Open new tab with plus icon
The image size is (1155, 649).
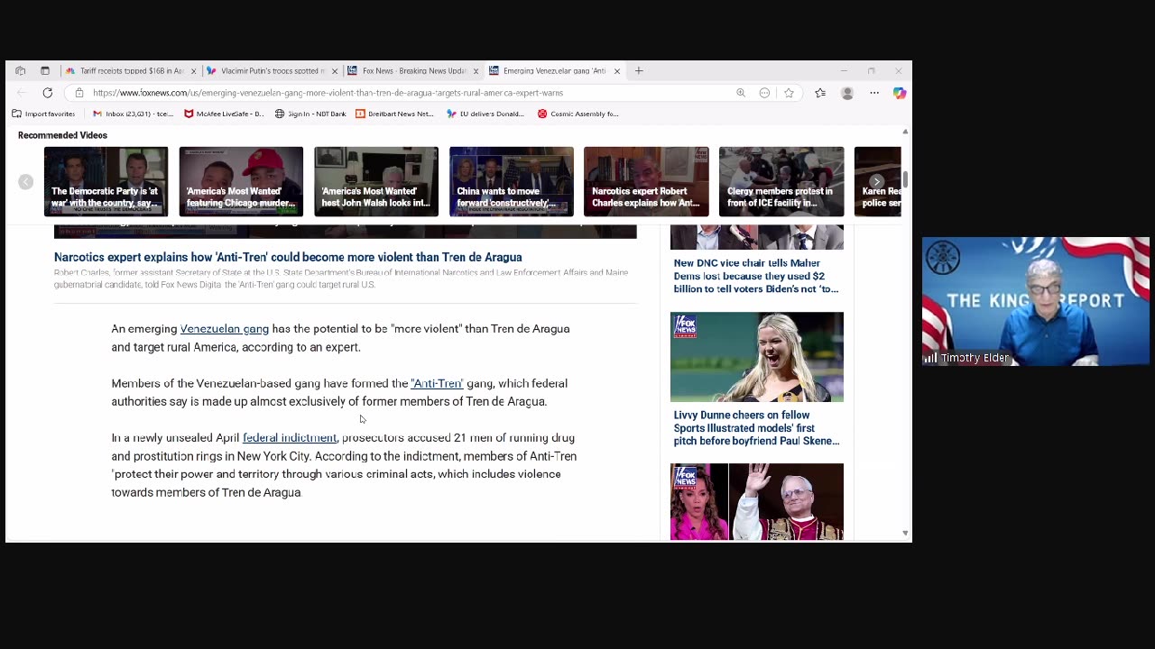click(639, 70)
